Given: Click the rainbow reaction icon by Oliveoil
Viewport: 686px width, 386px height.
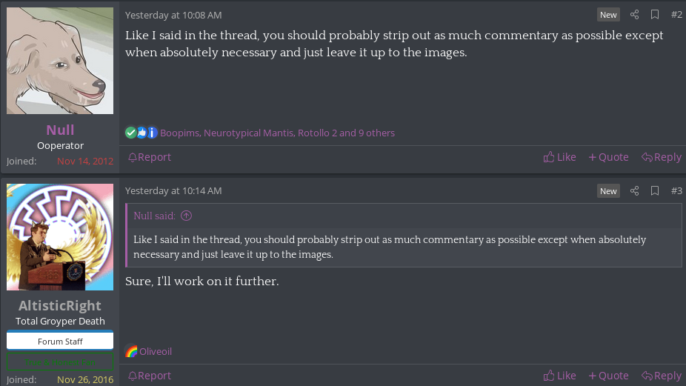Looking at the screenshot, I should click(x=131, y=351).
